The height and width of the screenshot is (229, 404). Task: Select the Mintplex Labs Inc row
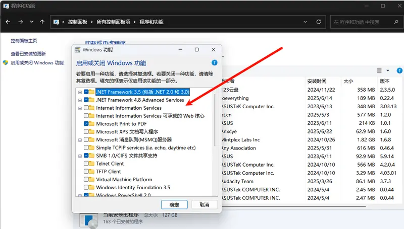tap(312, 139)
